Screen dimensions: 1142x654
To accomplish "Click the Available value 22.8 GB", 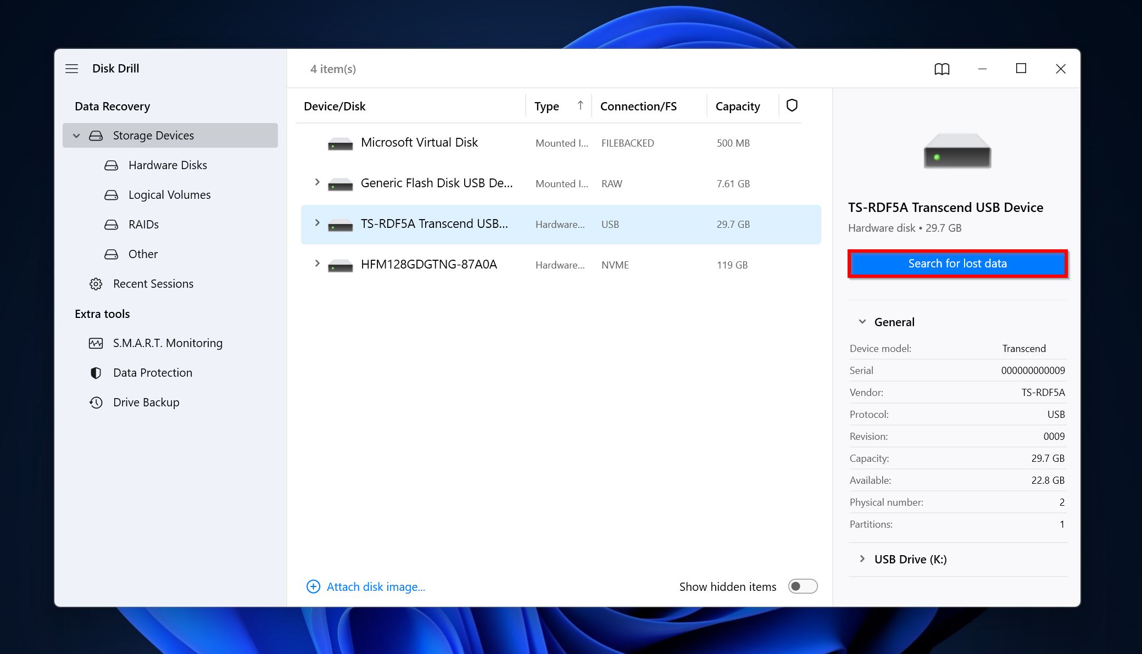I will [1048, 480].
